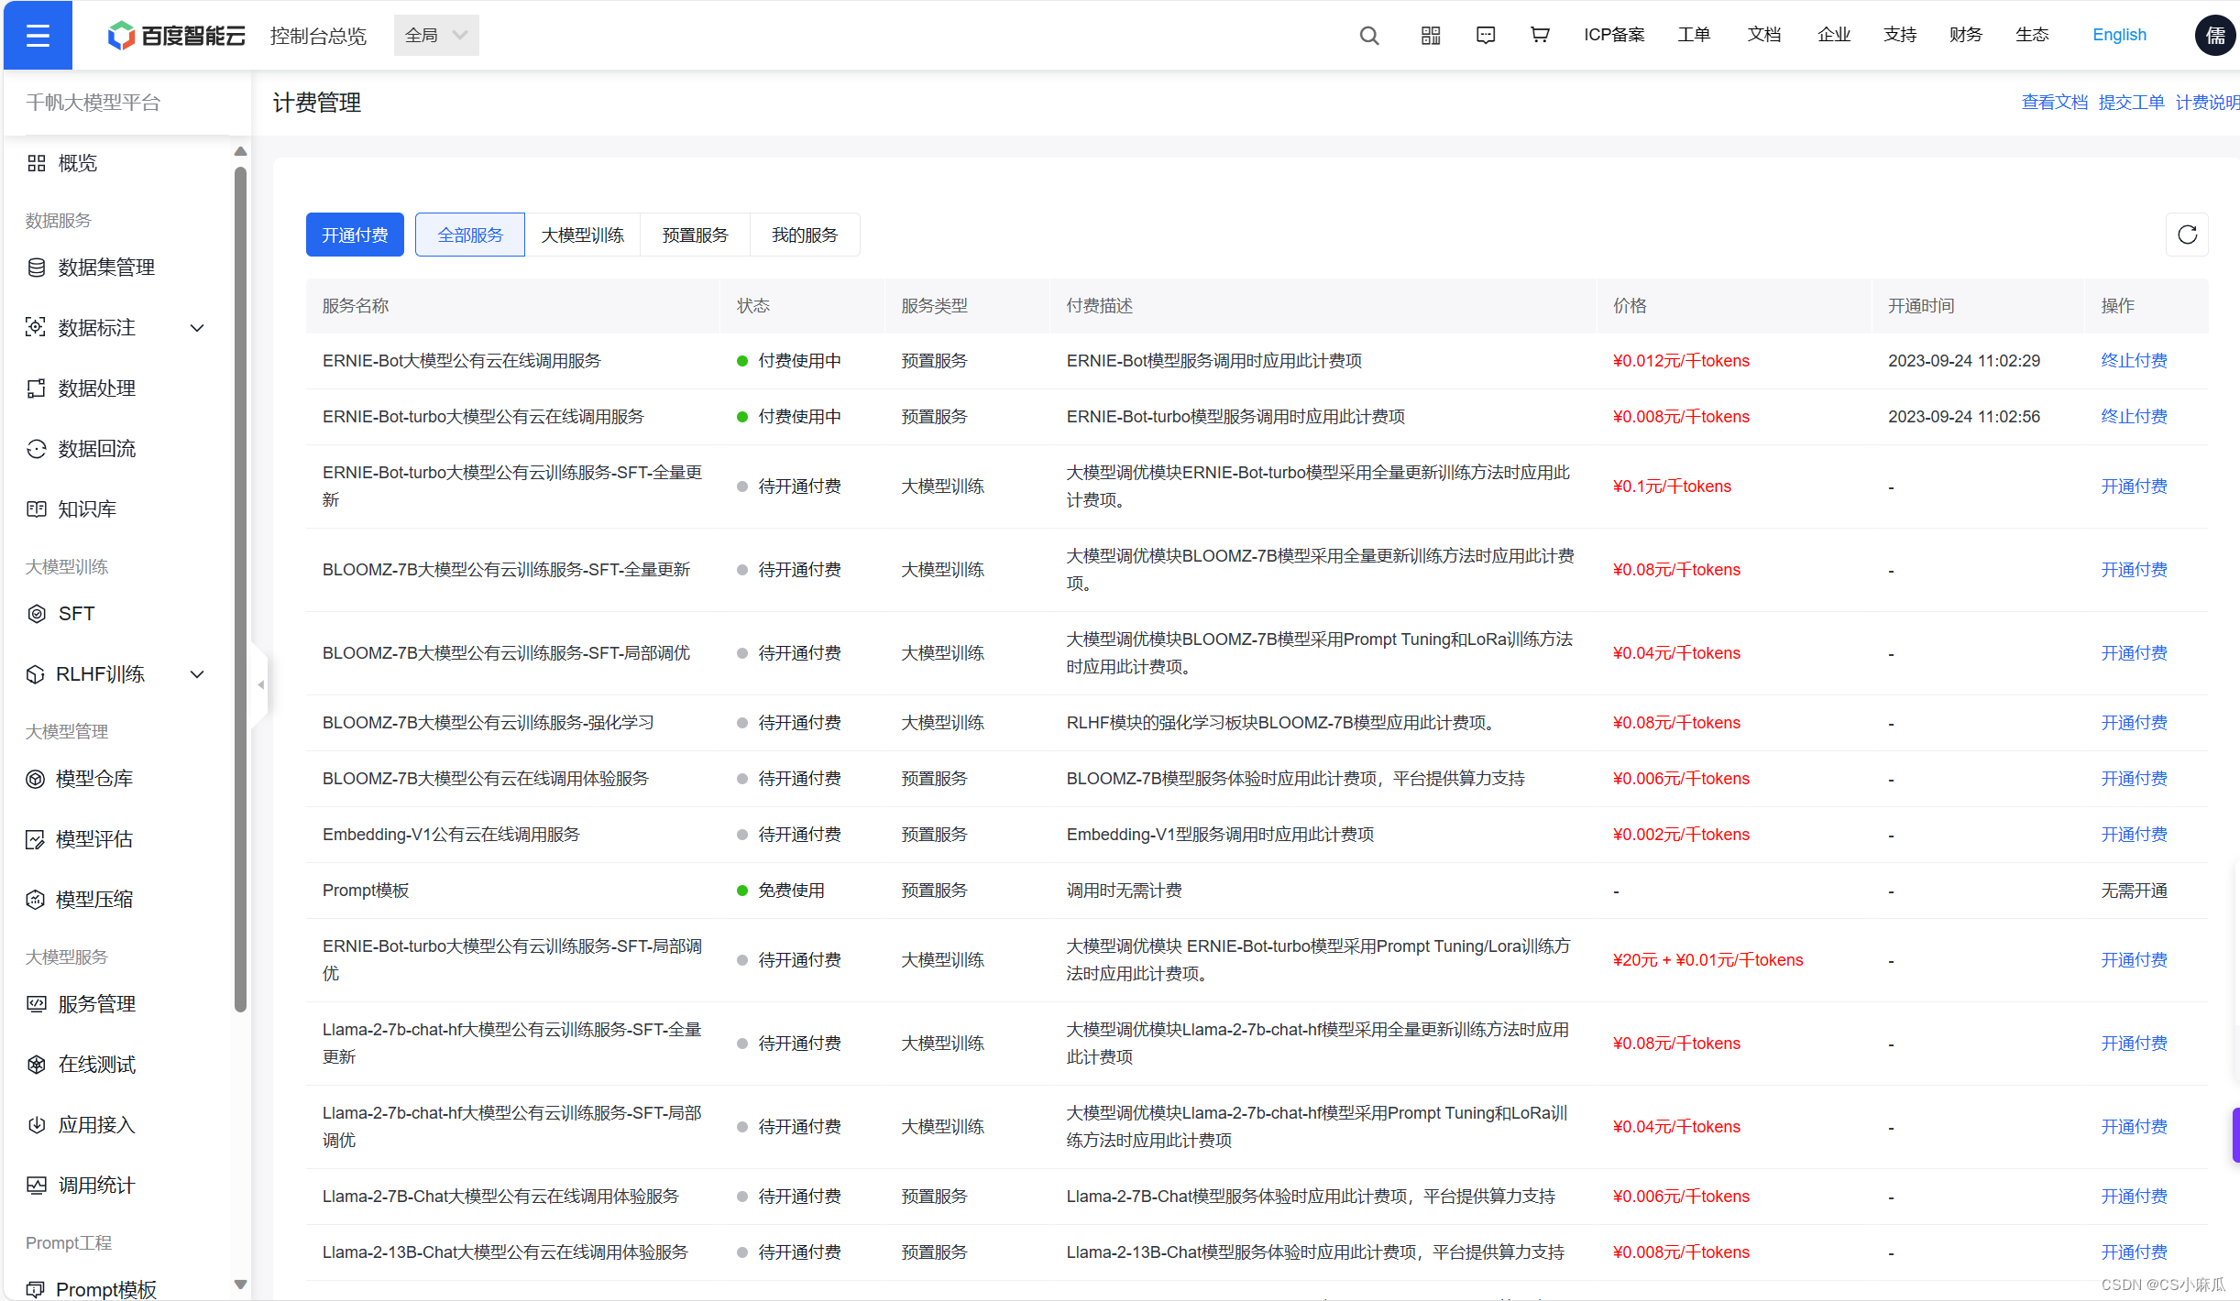
Task: Click 开通付费 for Embedding-V1公有云在线调用服务
Action: coord(2134,835)
